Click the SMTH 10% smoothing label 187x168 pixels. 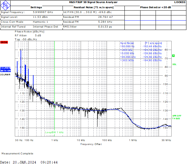pyautogui.click(x=5, y=70)
